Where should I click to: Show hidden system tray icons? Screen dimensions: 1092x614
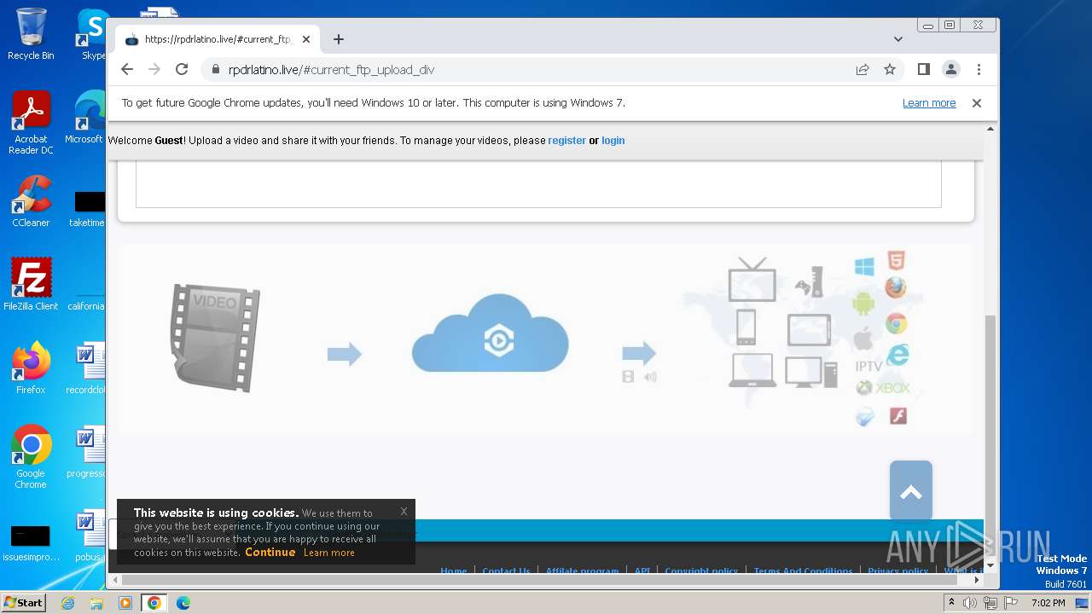(951, 603)
